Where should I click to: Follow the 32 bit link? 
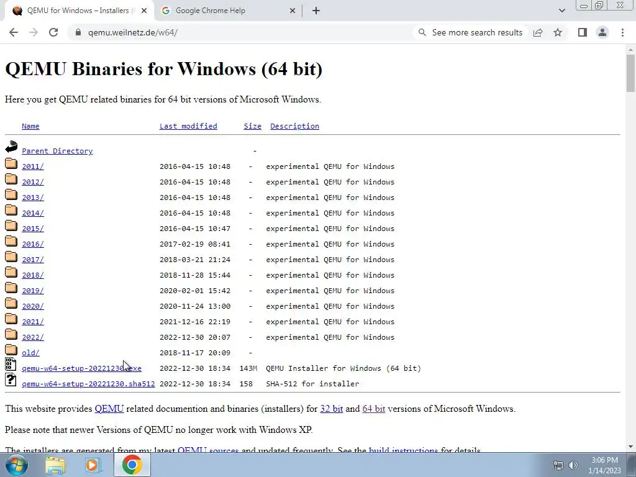[x=332, y=409]
